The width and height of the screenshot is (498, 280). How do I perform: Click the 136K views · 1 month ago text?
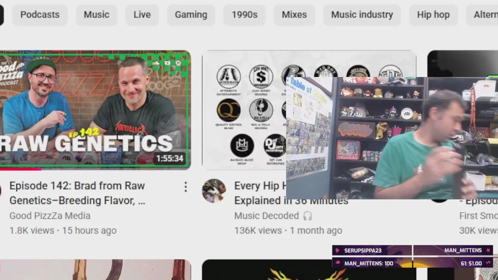(288, 230)
